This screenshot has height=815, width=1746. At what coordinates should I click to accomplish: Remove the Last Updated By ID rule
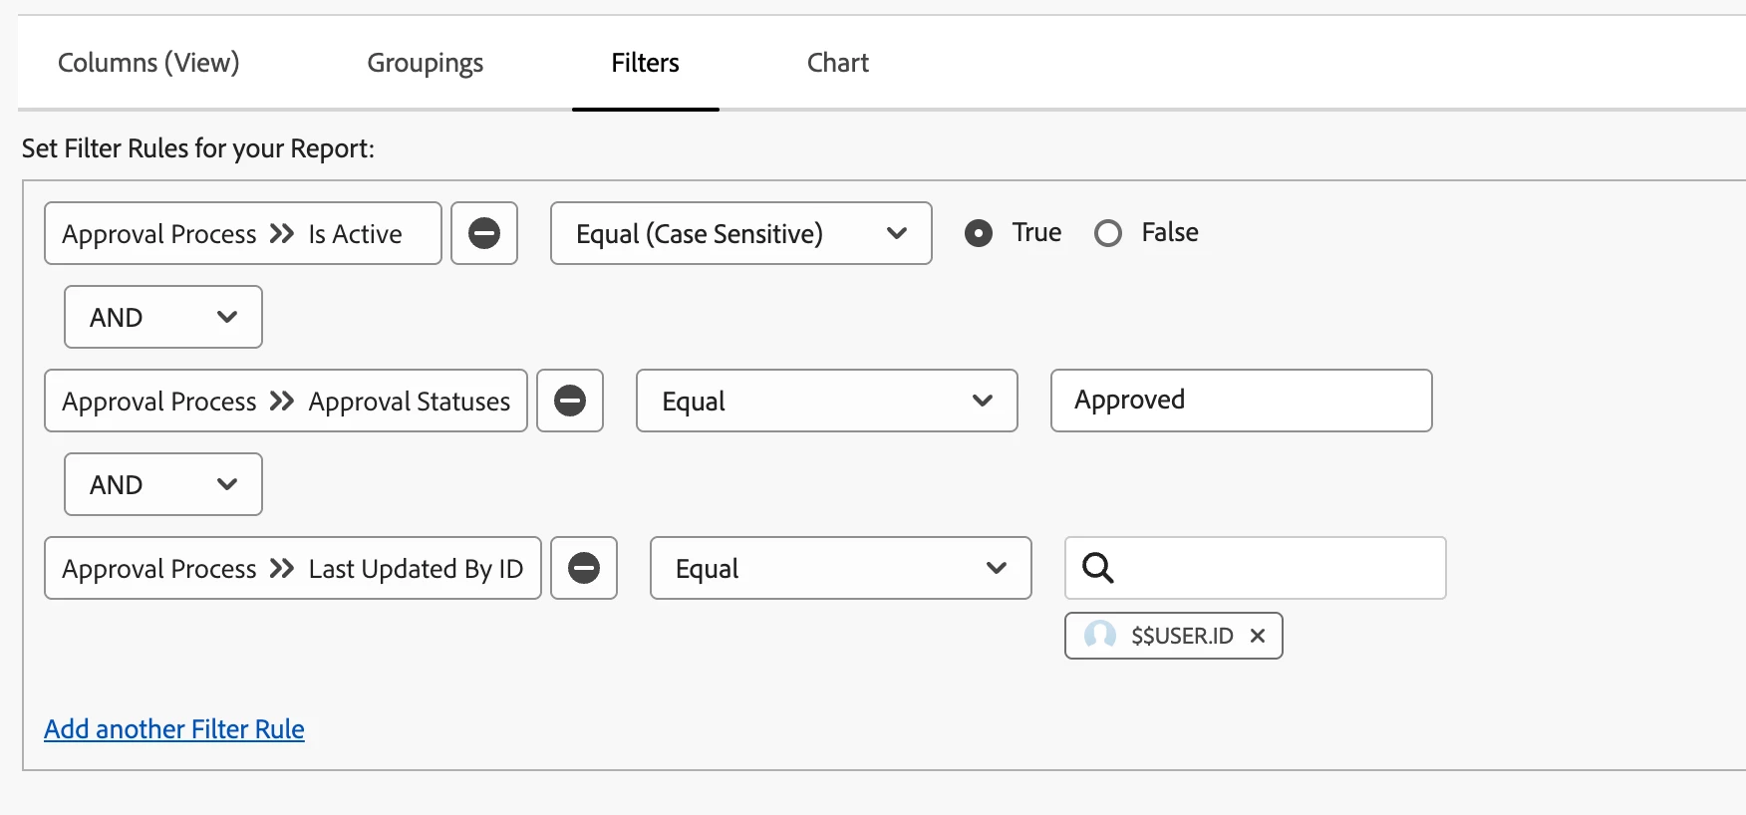(584, 568)
